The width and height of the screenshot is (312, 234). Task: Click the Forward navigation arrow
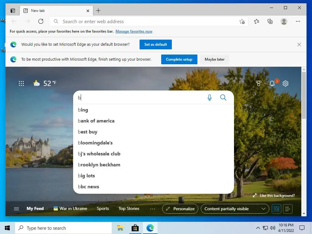point(27,21)
